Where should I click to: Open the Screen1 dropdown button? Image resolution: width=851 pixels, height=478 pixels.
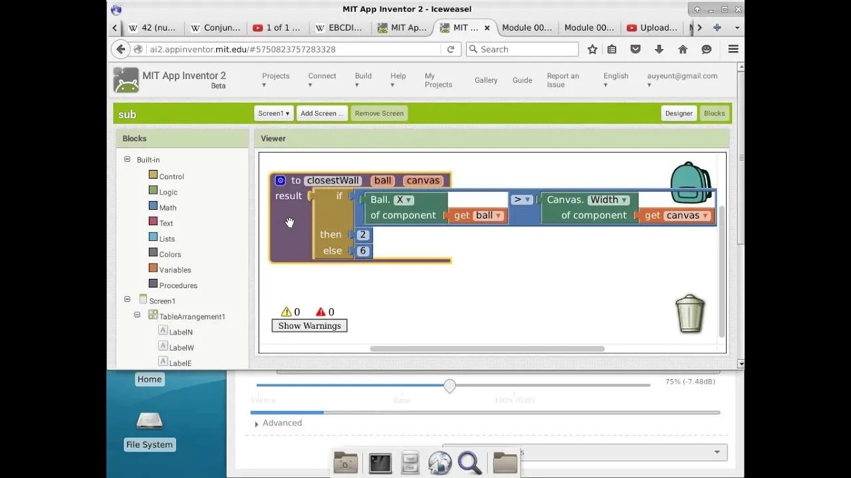tap(273, 114)
